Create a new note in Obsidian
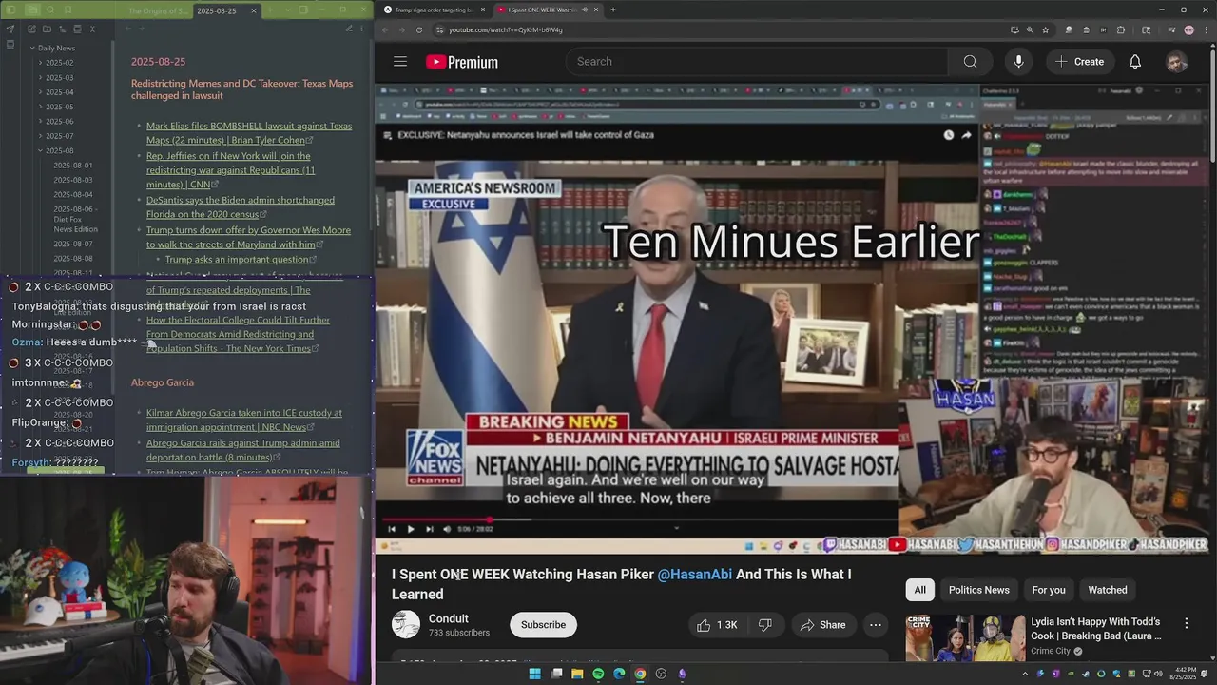This screenshot has height=685, width=1217. coord(32,29)
